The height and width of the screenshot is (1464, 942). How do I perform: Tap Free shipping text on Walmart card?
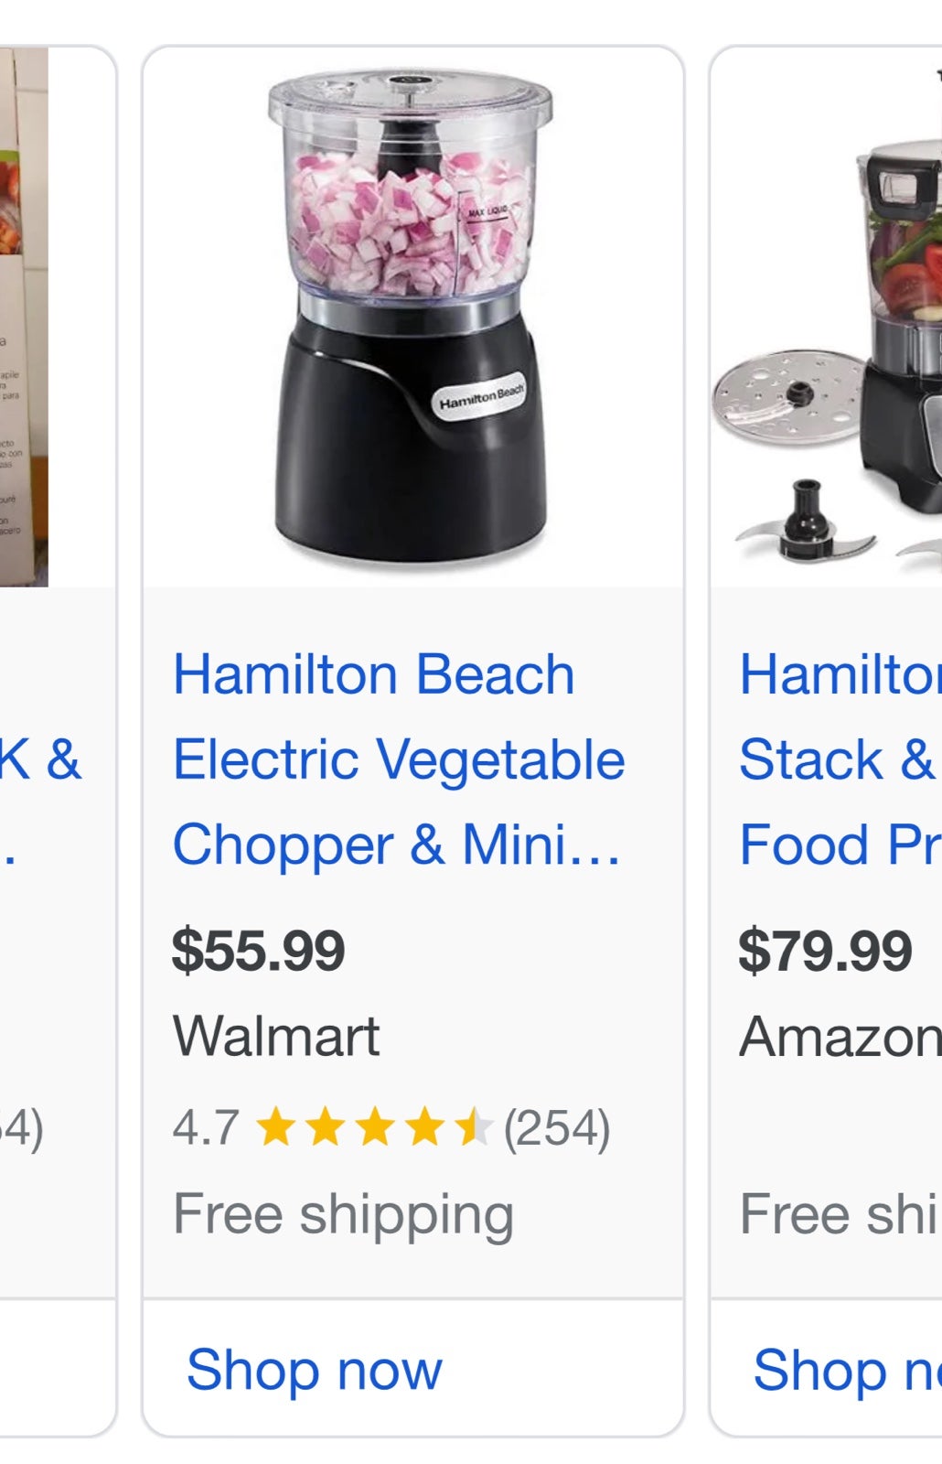343,1215
